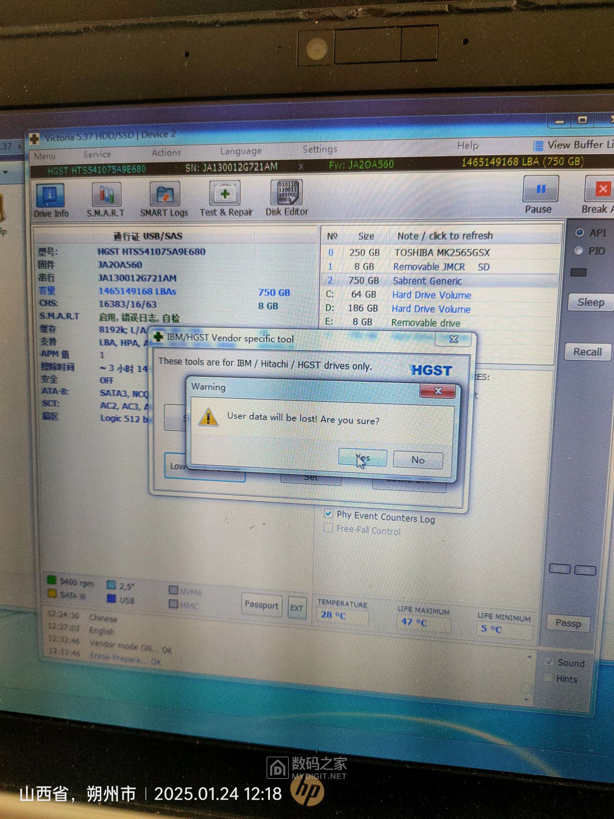
Task: Click the EXT button beside Passport
Action: tap(296, 608)
